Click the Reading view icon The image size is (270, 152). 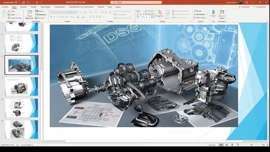(232, 145)
